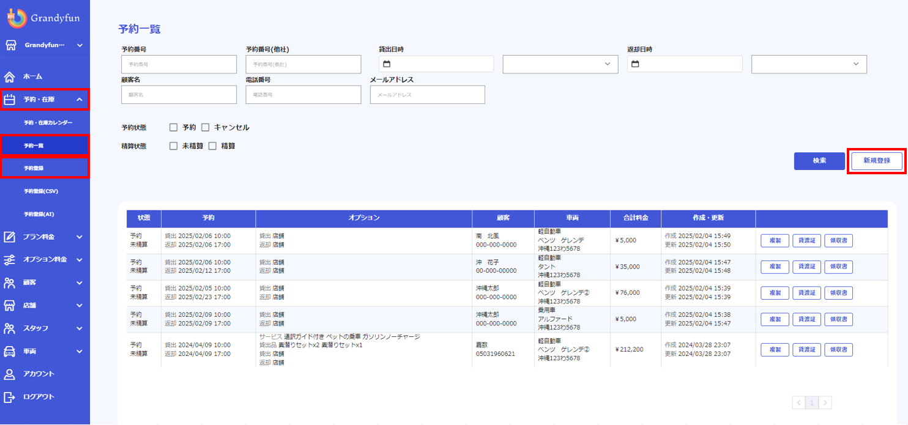Viewport: 908px width, 425px height.
Task: Expand the オプション料金 submenu chevron
Action: click(x=80, y=260)
